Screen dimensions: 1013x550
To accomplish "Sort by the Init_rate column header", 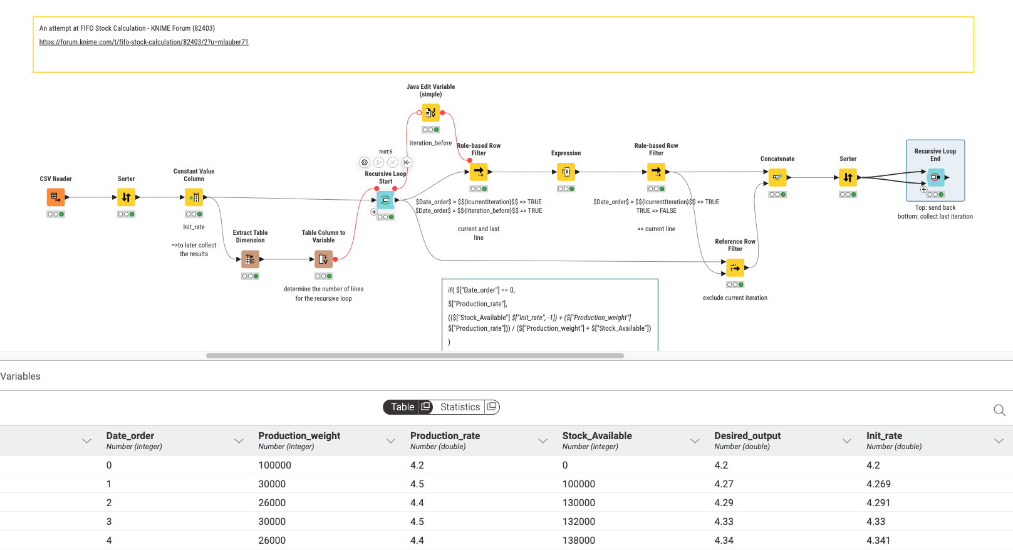I will (x=884, y=435).
